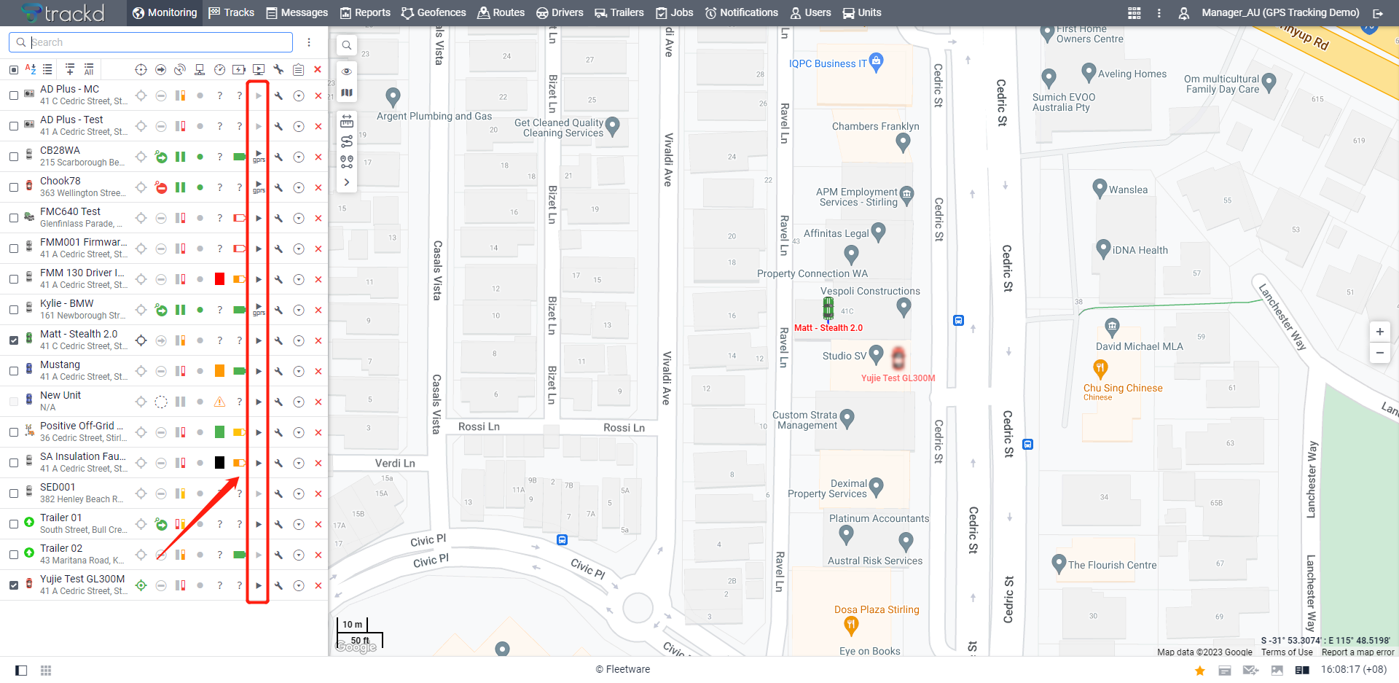Open properties wrench for Trailer 02
The image size is (1399, 683).
[x=278, y=555]
